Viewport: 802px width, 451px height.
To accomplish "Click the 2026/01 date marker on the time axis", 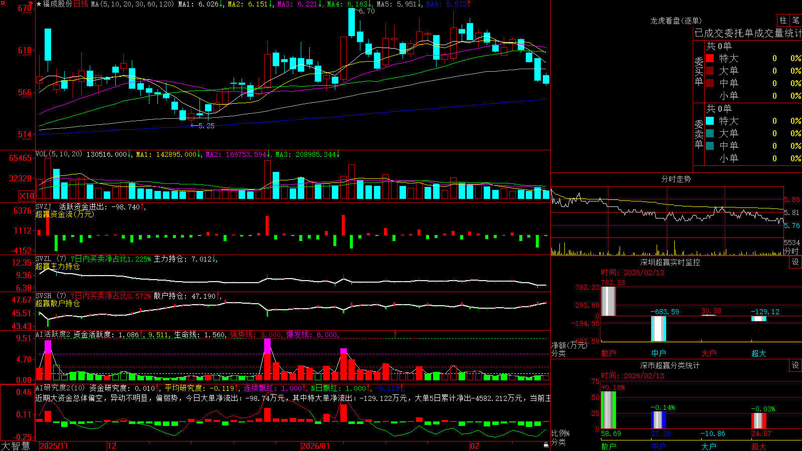I will 315,446.
